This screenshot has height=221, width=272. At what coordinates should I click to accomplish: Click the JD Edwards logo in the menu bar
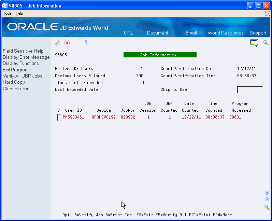click(267, 14)
